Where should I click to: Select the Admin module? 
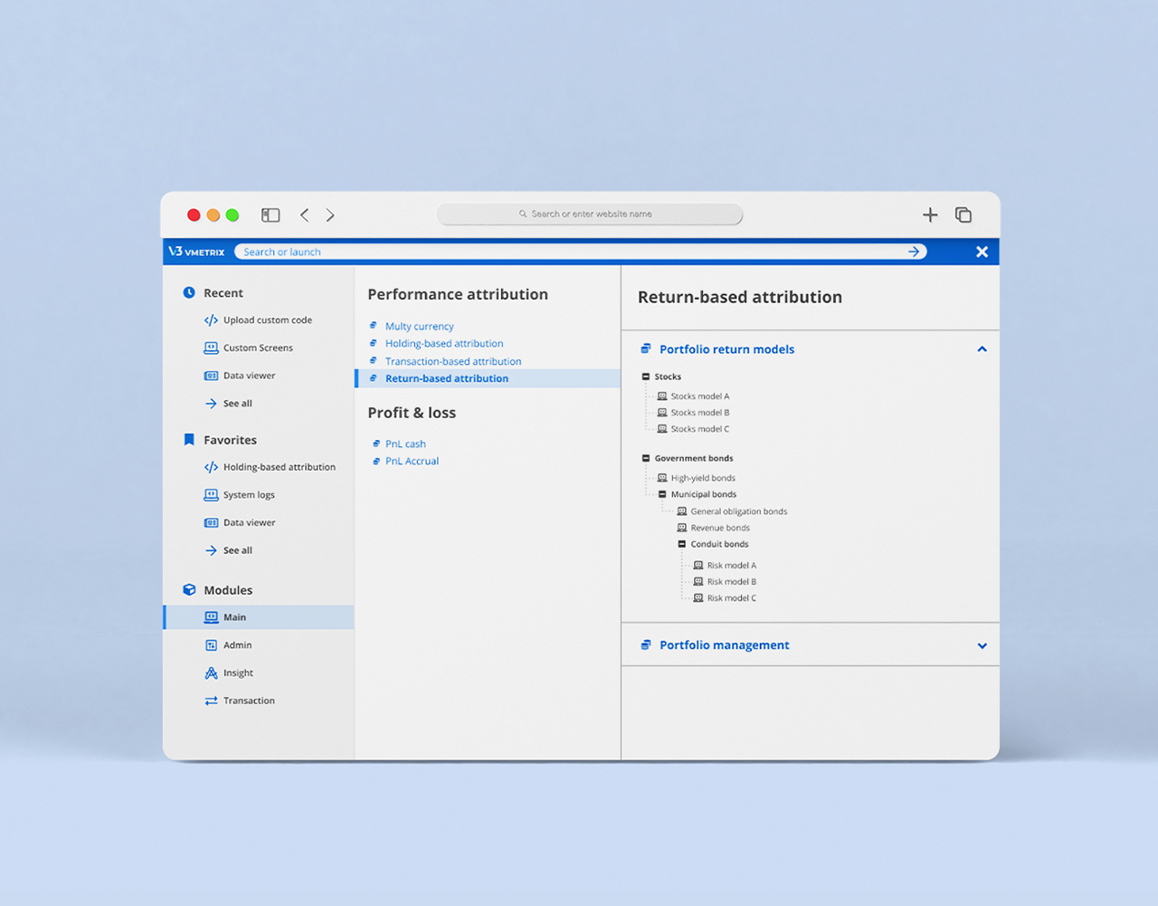coord(237,645)
